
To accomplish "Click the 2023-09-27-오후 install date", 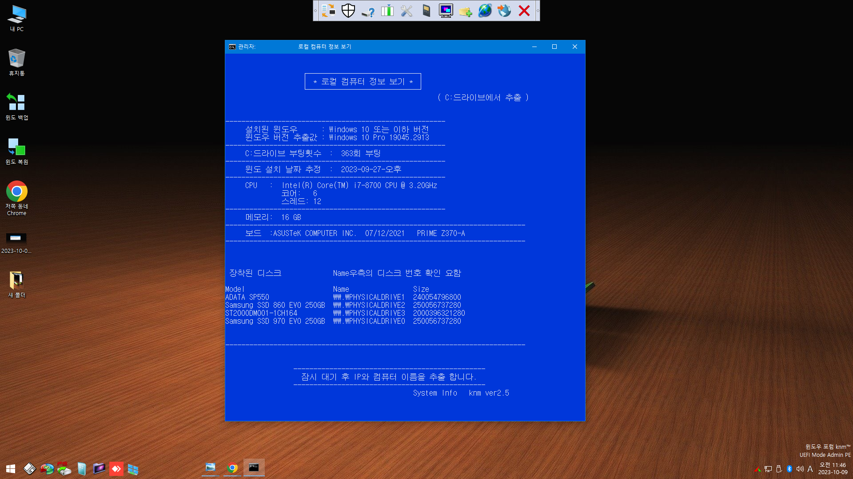I will click(371, 169).
